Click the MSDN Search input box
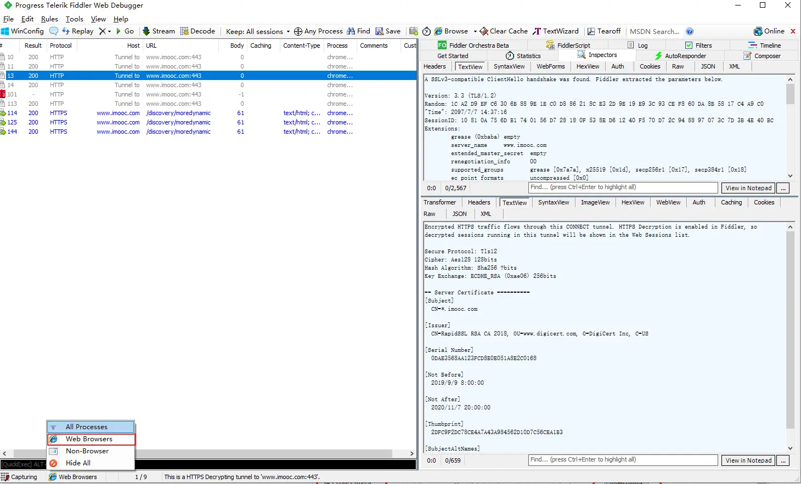Viewport: 801px width, 484px height. click(x=655, y=31)
